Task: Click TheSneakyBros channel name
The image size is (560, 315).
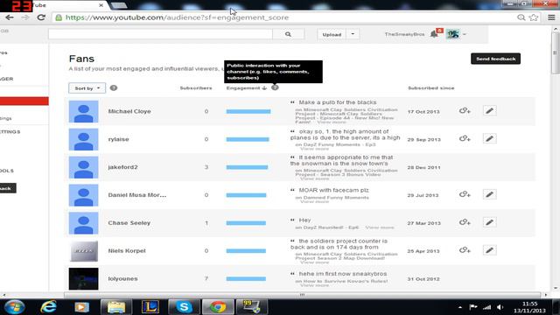Action: (x=404, y=34)
